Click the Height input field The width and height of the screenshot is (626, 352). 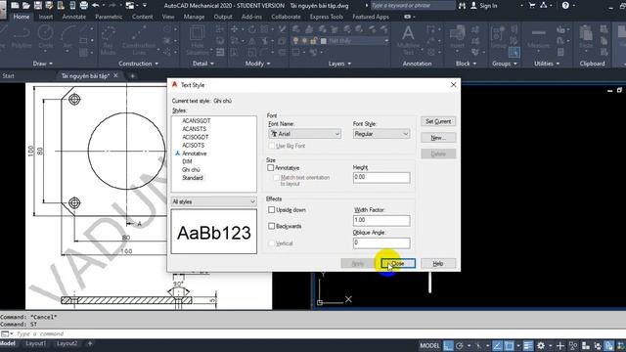tap(381, 178)
